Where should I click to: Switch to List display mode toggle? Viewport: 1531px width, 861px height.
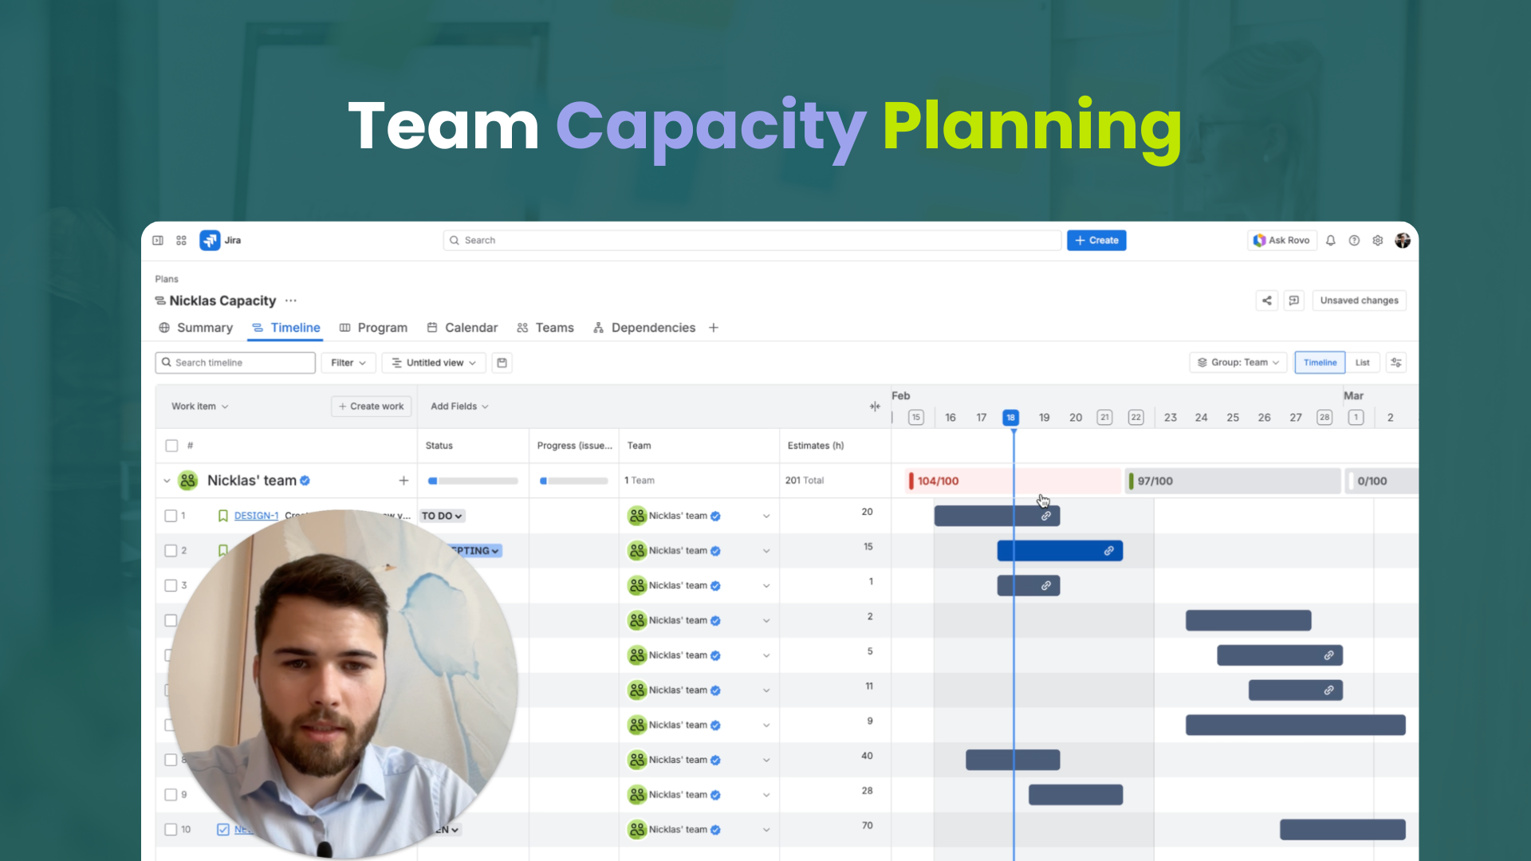click(1363, 363)
